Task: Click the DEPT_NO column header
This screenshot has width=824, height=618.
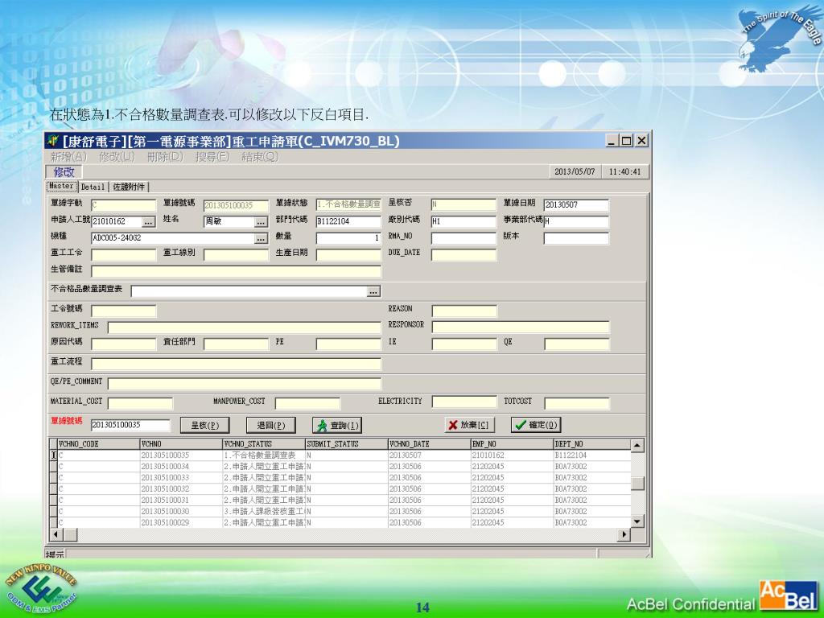Action: coord(591,444)
